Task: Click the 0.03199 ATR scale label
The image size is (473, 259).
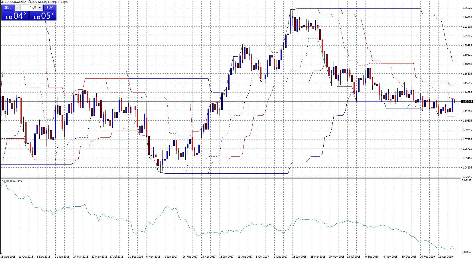Action: 467,180
